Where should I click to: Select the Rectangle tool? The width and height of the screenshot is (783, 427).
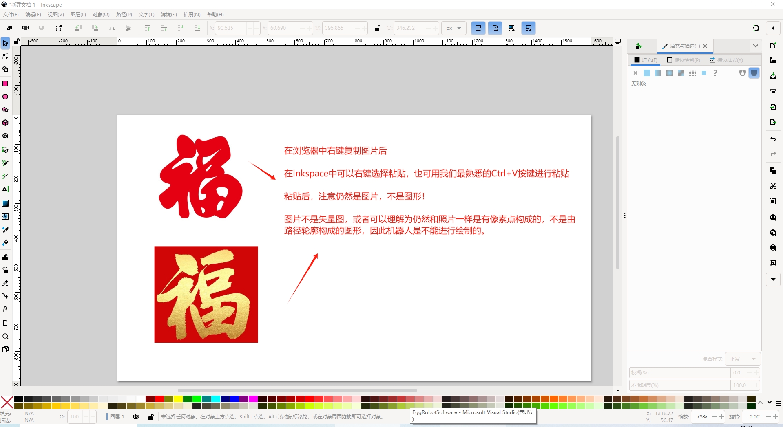click(5, 84)
